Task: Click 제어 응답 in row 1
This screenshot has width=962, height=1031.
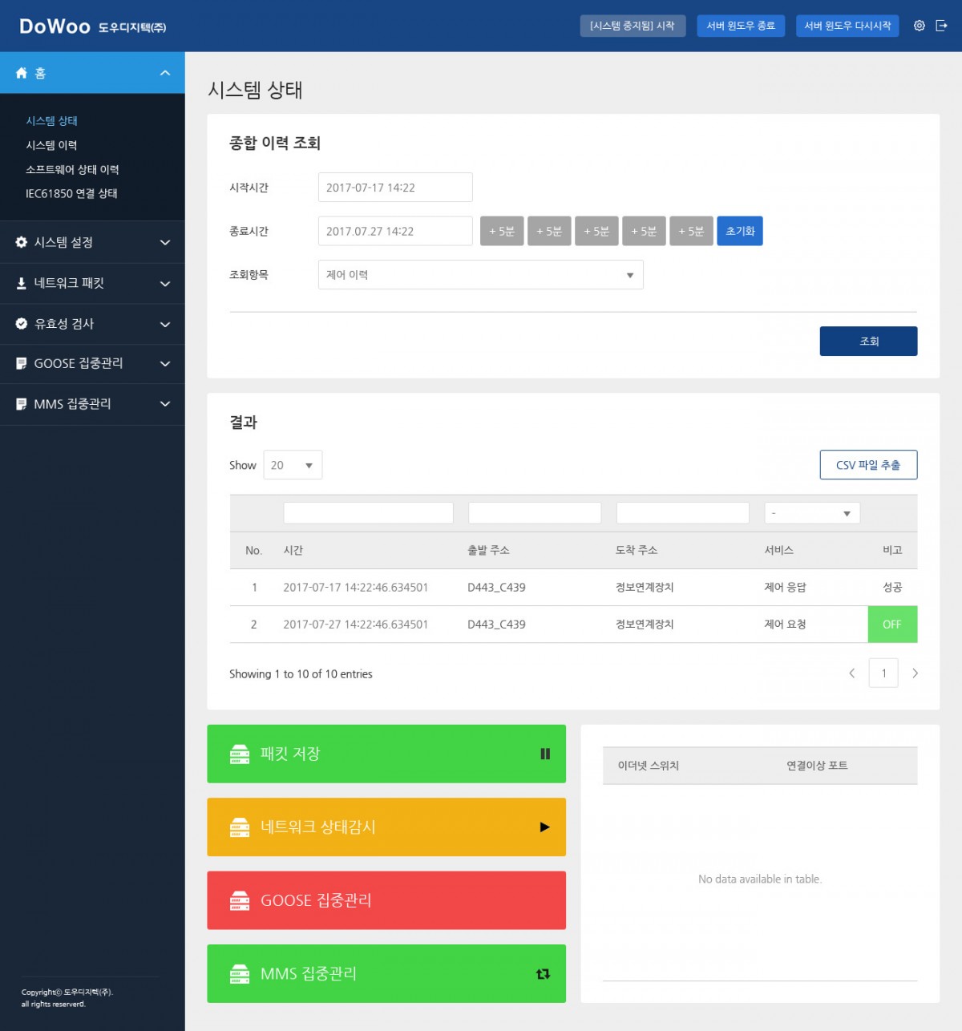Action: (x=785, y=588)
